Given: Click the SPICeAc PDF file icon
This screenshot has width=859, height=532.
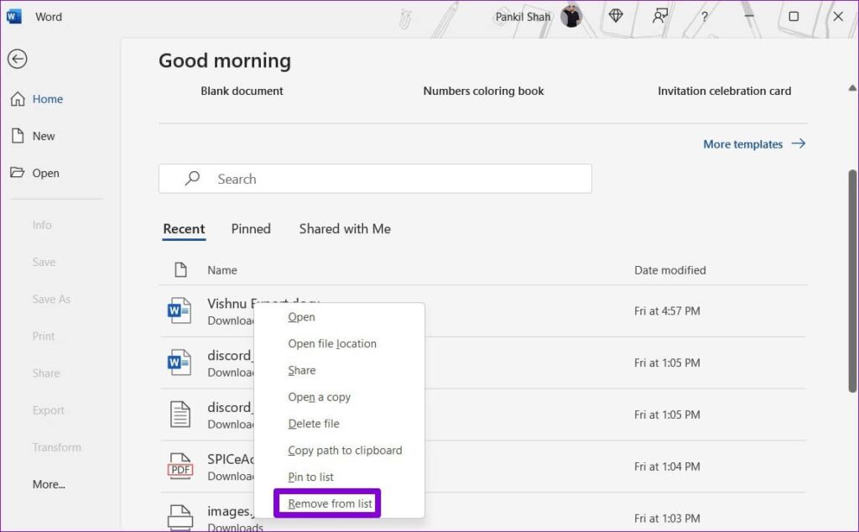Looking at the screenshot, I should coord(180,467).
